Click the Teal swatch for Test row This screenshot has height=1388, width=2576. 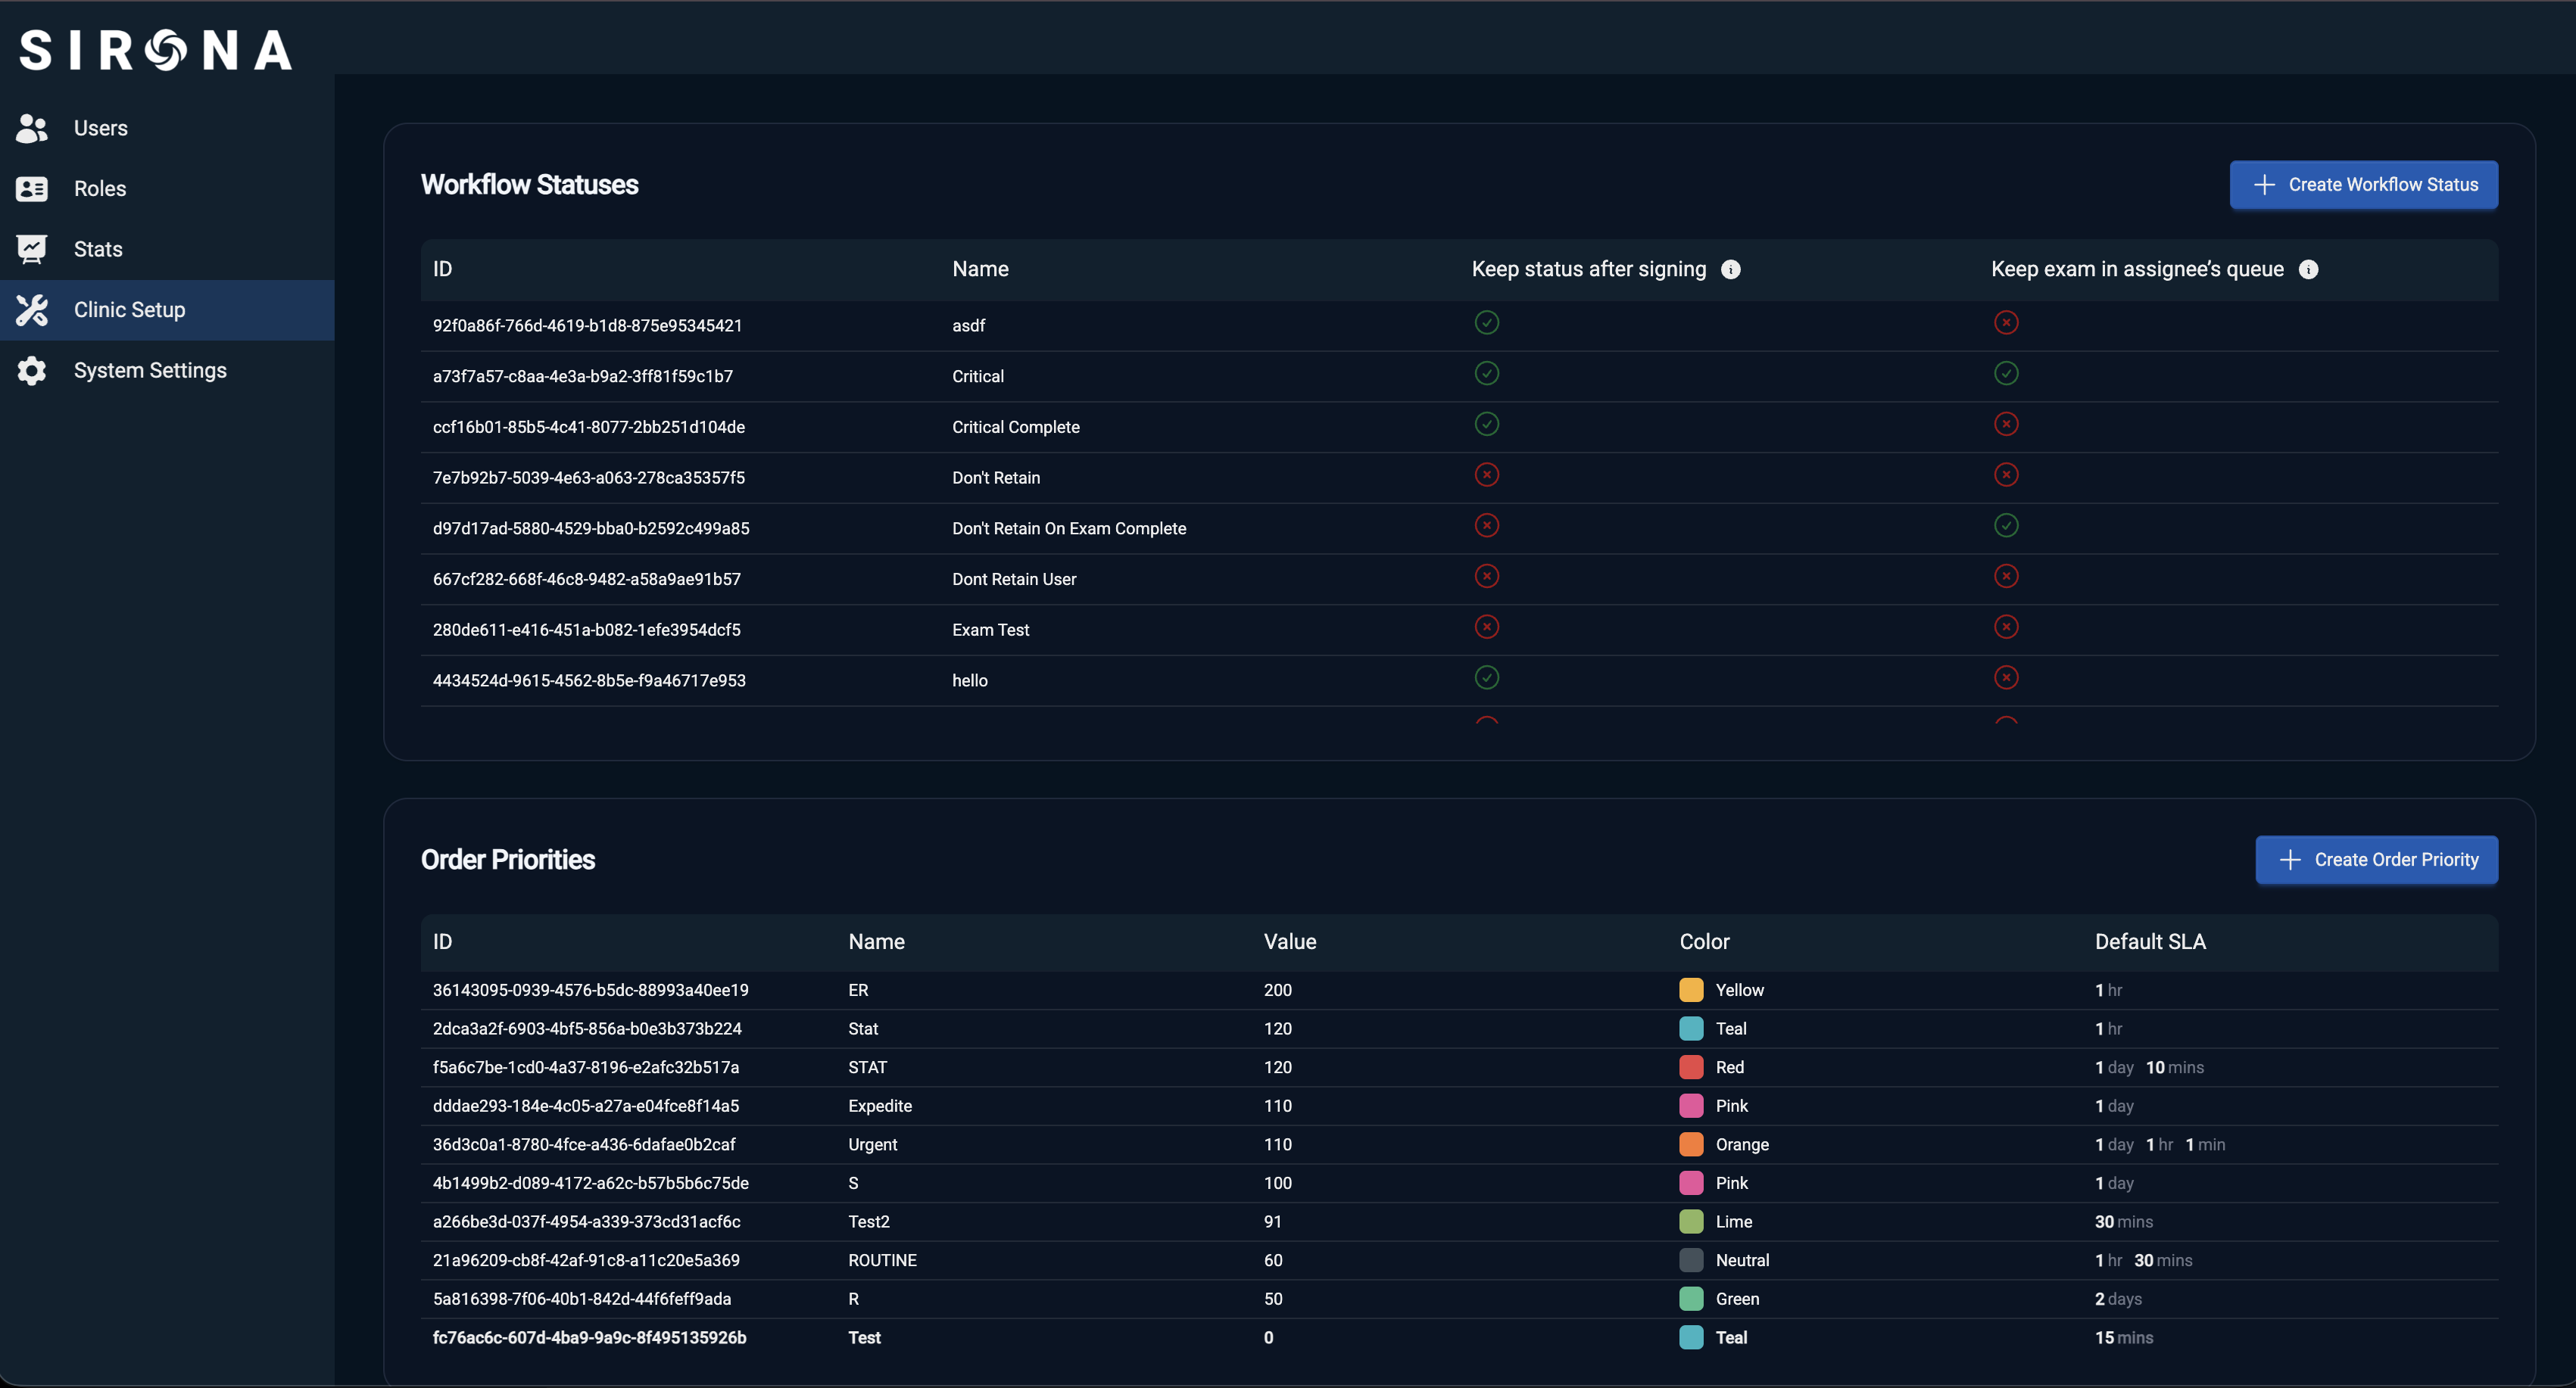(1692, 1338)
